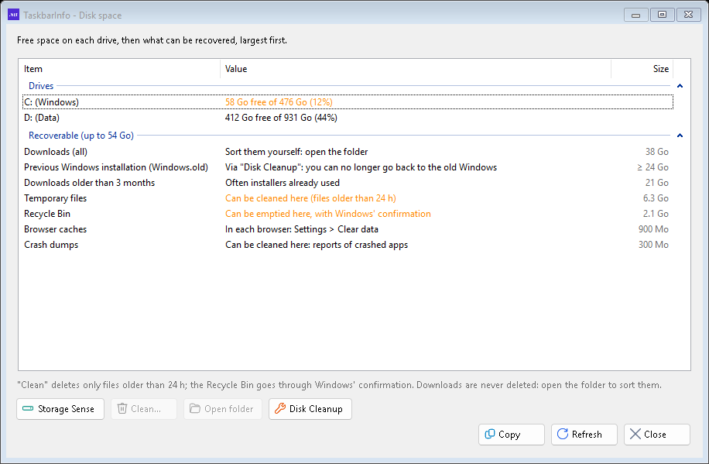
Task: Click '58 Go free of 476 Go (12%)' value
Action: tap(279, 101)
